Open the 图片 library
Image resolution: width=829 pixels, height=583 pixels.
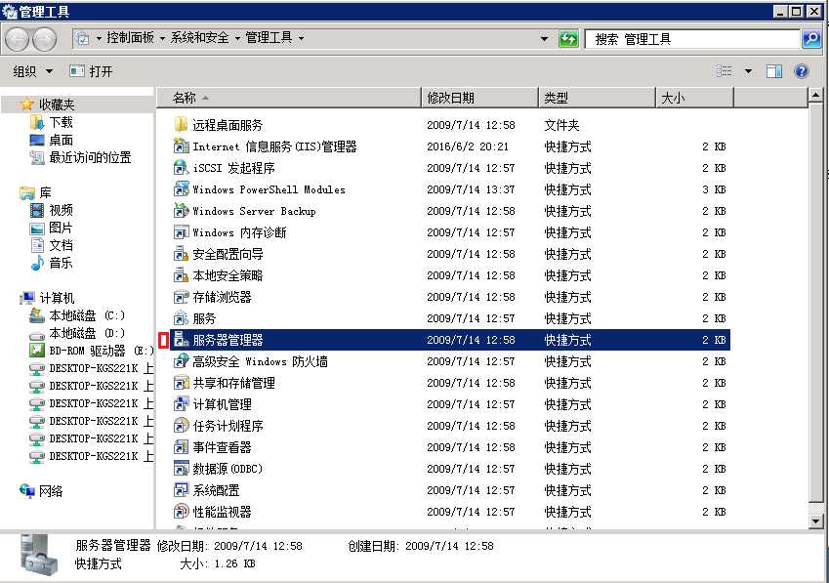(x=61, y=228)
